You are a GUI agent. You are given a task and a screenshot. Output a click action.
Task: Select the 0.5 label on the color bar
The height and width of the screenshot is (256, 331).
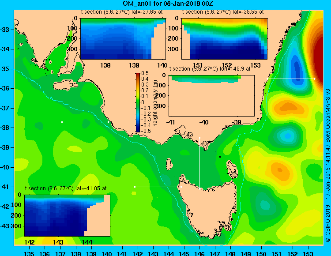pyautogui.click(x=145, y=73)
